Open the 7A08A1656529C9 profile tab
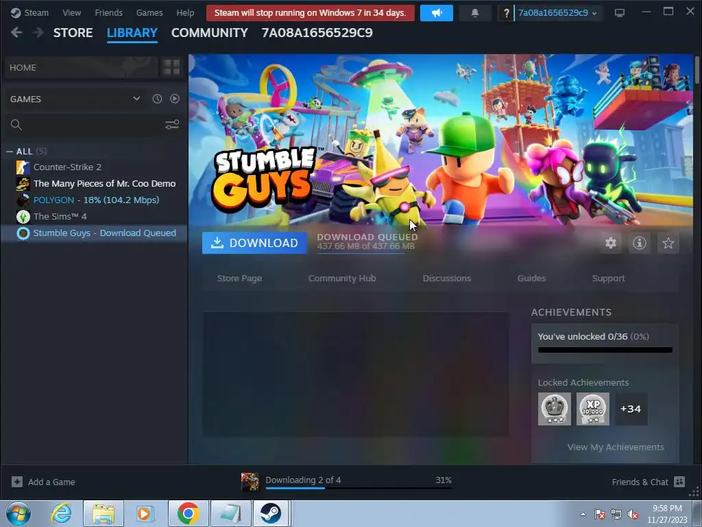Screen dimensions: 702x527 (317, 33)
